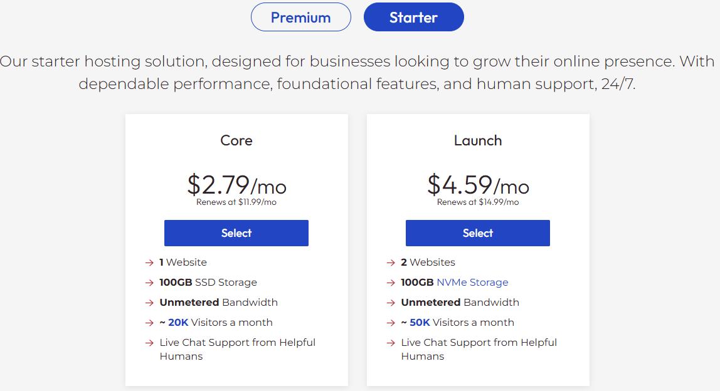This screenshot has height=391, width=720.
Task: Click the Launch plan heading
Action: pyautogui.click(x=478, y=140)
